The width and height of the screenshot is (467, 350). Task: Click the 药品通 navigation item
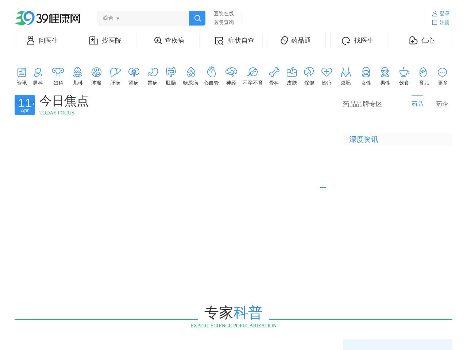296,40
